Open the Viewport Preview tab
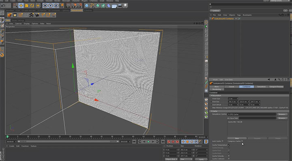292x161 pixels. pyautogui.click(x=276, y=87)
